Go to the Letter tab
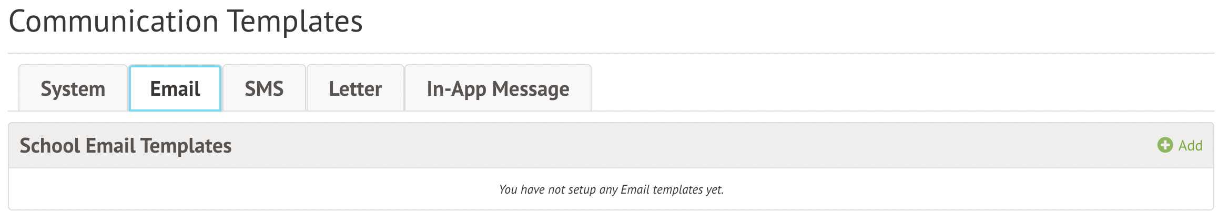Viewport: 1218px width, 221px height. click(356, 89)
